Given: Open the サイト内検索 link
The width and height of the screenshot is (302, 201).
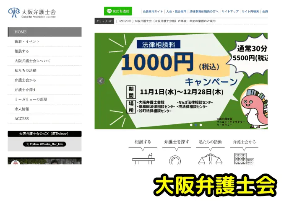Looking at the screenshot, I should click(x=250, y=11).
